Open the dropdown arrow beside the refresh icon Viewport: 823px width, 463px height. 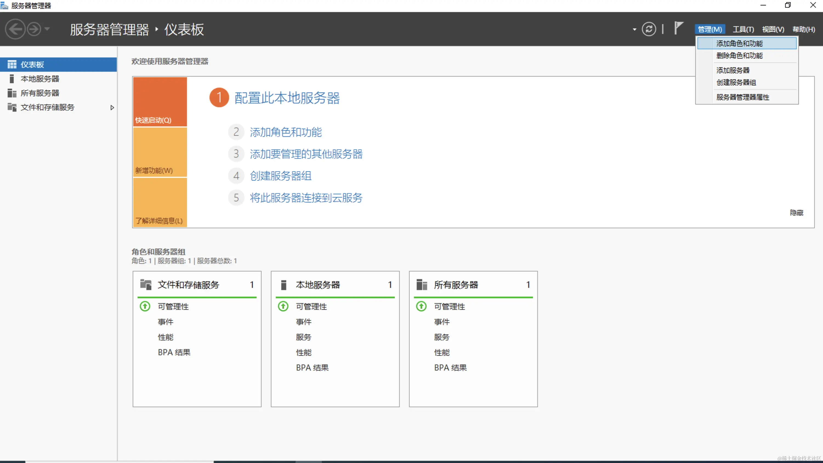click(634, 29)
